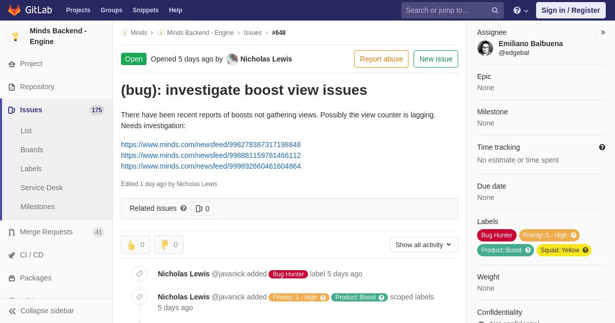This screenshot has width=615, height=323.
Task: Click the green Open status badge
Action: (134, 59)
